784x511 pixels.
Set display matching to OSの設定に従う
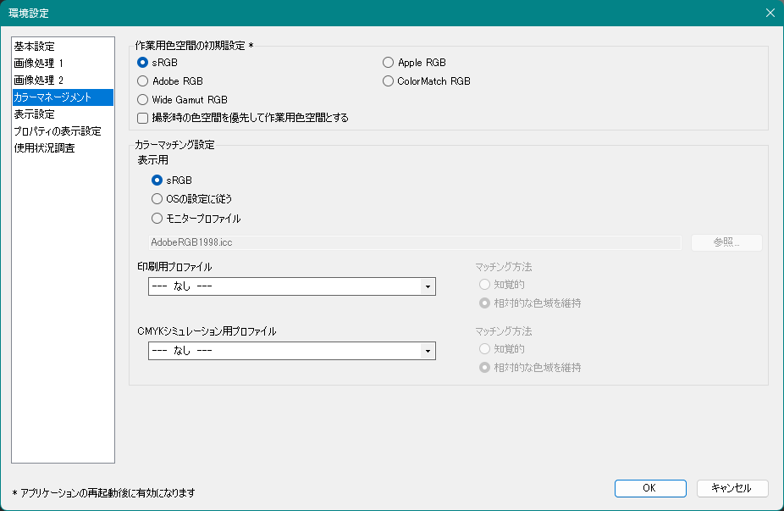[x=157, y=199]
